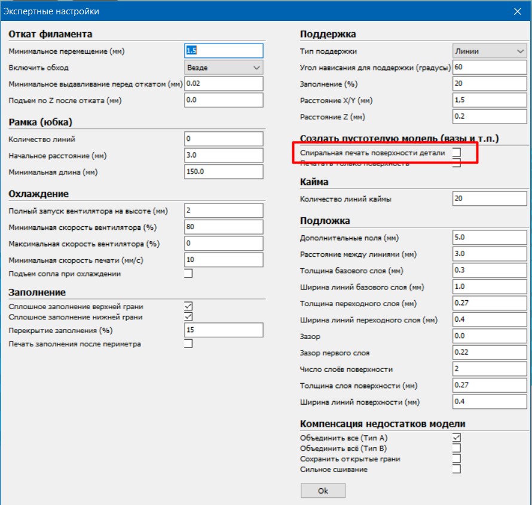Uncheck Сплошное заполнение нижней грани
This screenshot has width=532, height=505.
[188, 316]
